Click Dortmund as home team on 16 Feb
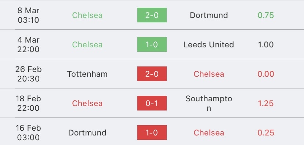This screenshot has width=304, height=145. point(87,133)
